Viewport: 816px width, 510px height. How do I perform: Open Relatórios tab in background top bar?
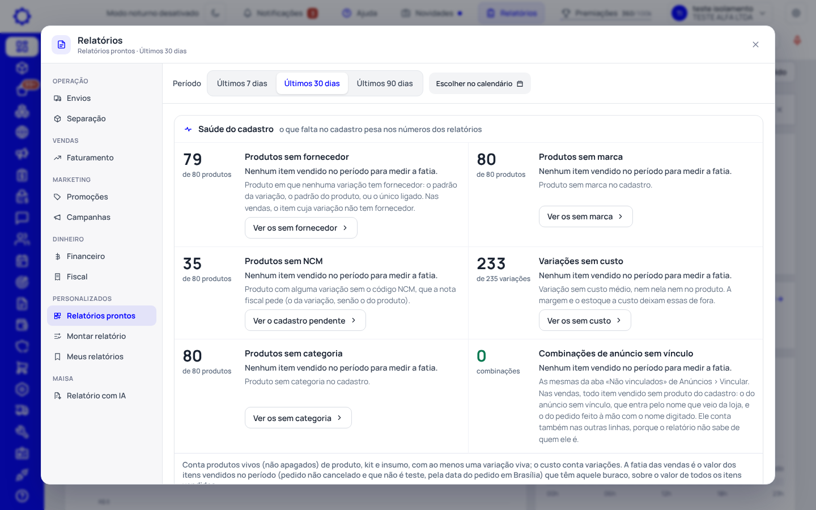click(x=512, y=13)
